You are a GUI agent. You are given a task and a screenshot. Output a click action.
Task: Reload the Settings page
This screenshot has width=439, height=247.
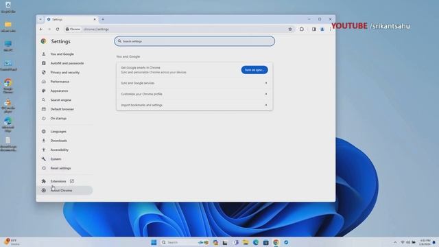58,29
